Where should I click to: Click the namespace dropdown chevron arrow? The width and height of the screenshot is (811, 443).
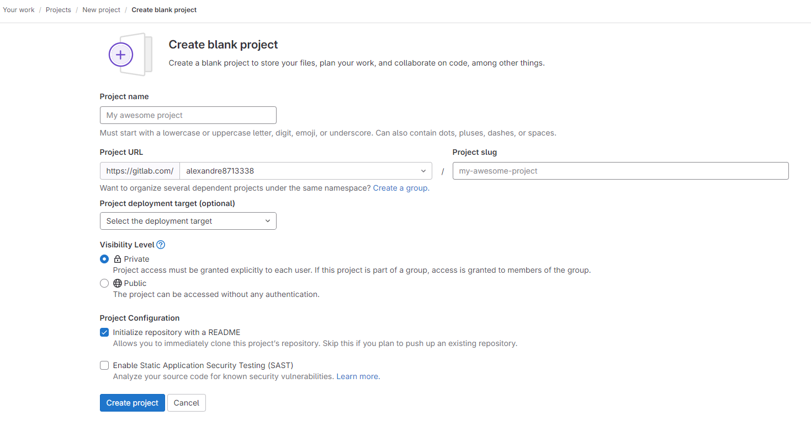coord(423,171)
